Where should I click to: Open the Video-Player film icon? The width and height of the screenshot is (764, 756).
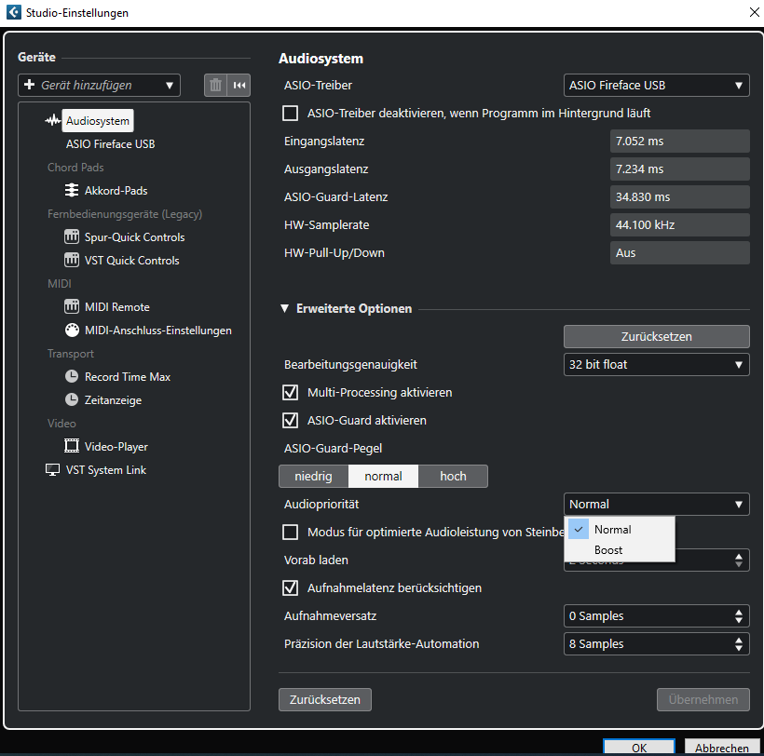click(72, 447)
